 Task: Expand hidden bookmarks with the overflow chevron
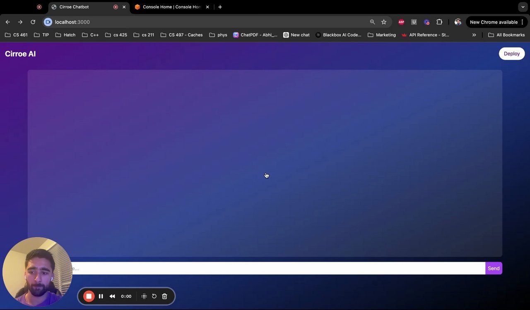[474, 35]
